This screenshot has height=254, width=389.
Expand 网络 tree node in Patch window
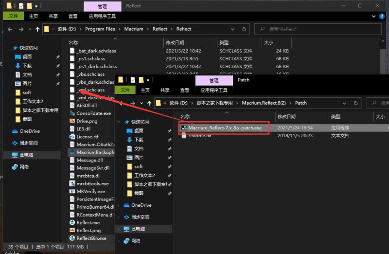click(119, 241)
